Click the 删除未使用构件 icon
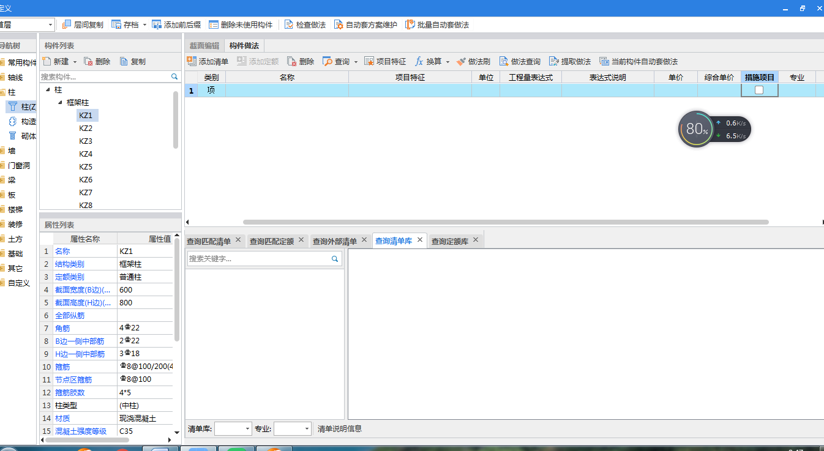Viewport: 824px width, 451px height. [214, 24]
